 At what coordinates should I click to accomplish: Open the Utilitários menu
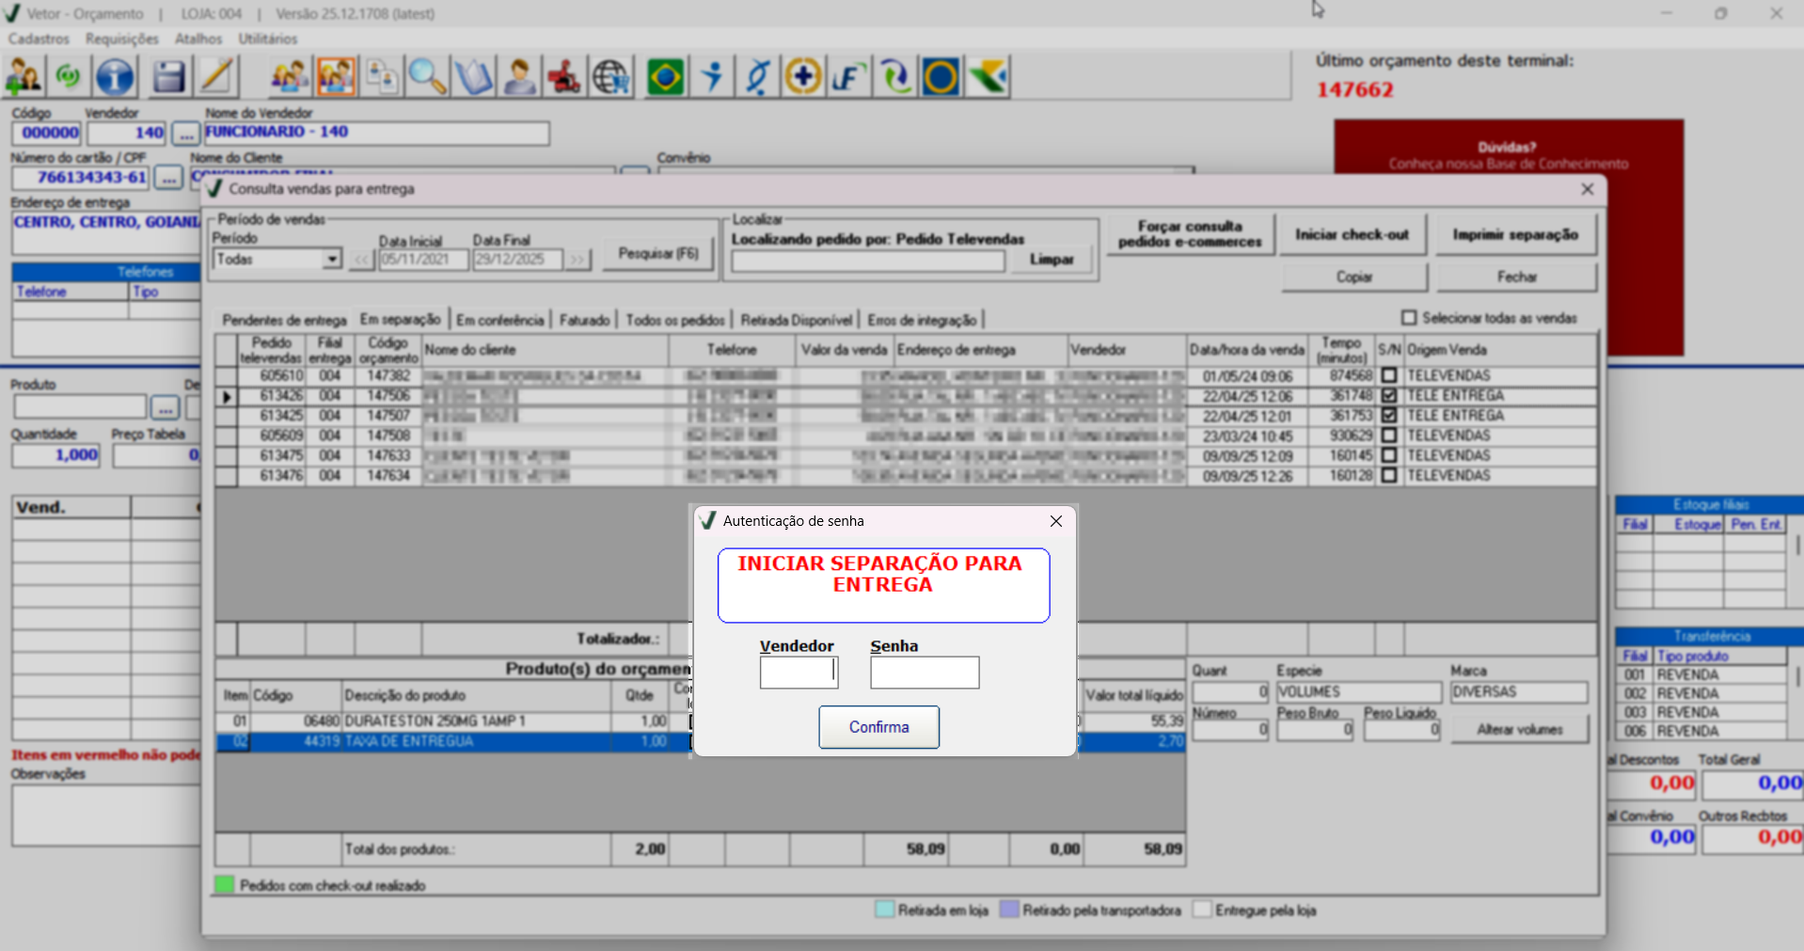click(267, 39)
